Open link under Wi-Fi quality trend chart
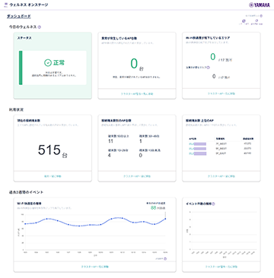 [x=94, y=267]
